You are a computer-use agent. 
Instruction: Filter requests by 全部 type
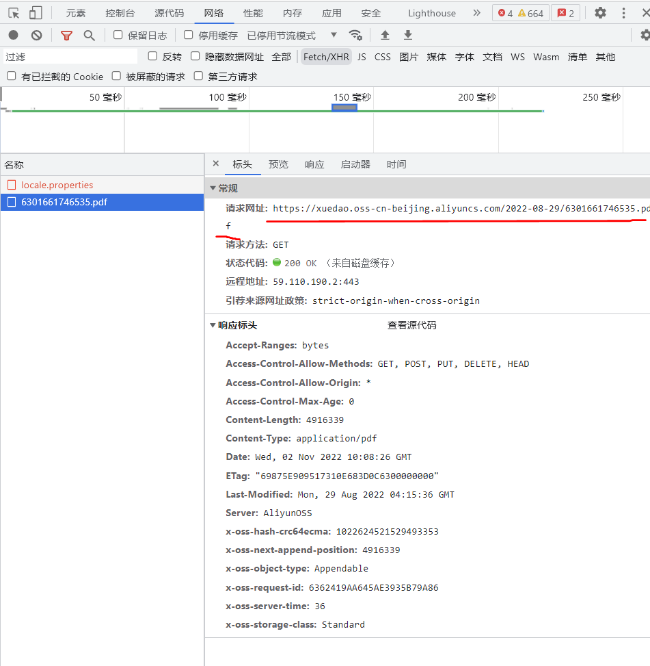pos(281,57)
